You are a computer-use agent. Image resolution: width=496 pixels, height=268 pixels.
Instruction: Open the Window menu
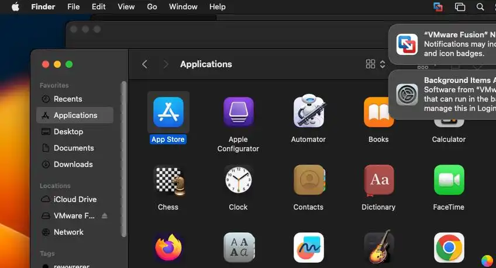coord(183,6)
